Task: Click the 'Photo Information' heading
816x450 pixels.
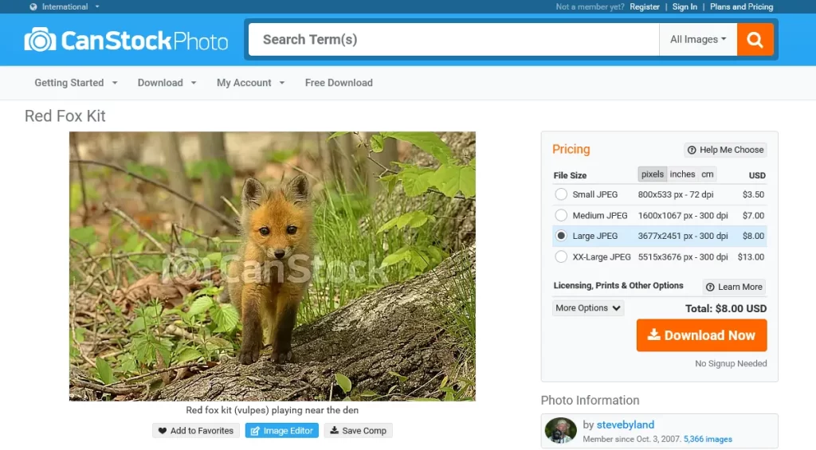Action: click(x=590, y=400)
